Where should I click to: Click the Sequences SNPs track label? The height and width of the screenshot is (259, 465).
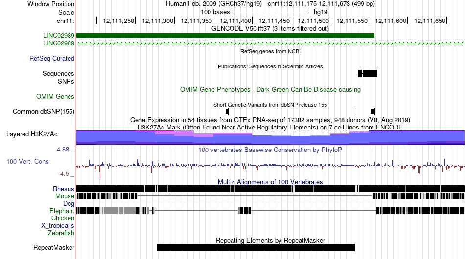58,77
